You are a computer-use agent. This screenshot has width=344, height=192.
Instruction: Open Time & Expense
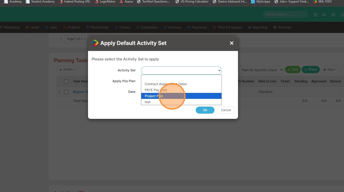tap(227, 27)
